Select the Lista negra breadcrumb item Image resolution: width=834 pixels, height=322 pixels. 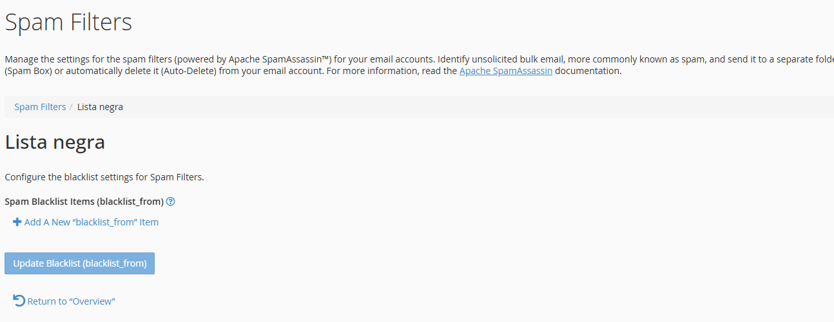[100, 107]
